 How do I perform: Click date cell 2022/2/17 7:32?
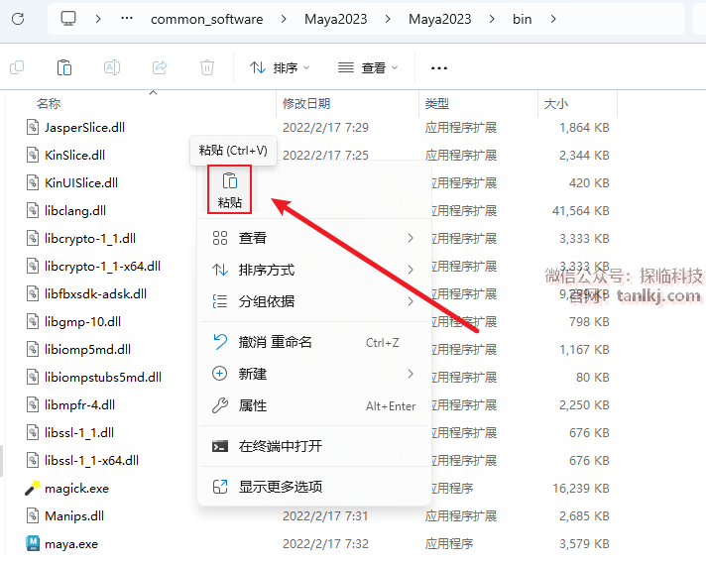pyautogui.click(x=325, y=544)
